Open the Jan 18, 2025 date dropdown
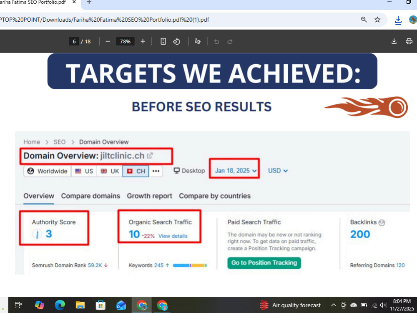This screenshot has width=417, height=313. pos(236,171)
